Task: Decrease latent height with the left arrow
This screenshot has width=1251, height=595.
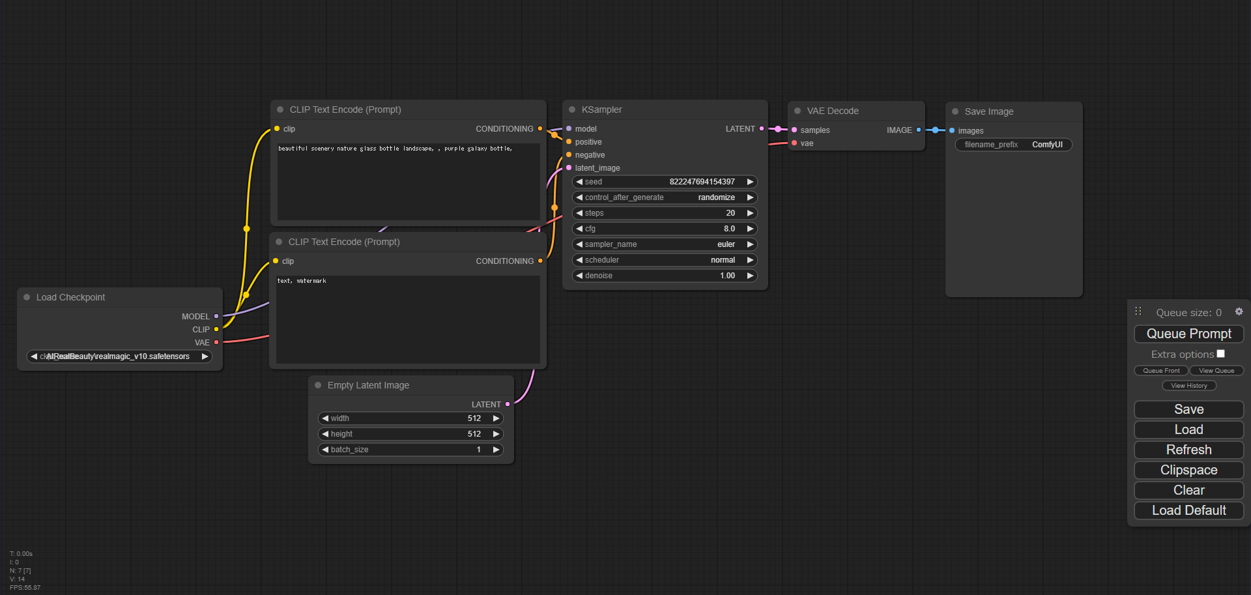Action: pos(325,434)
